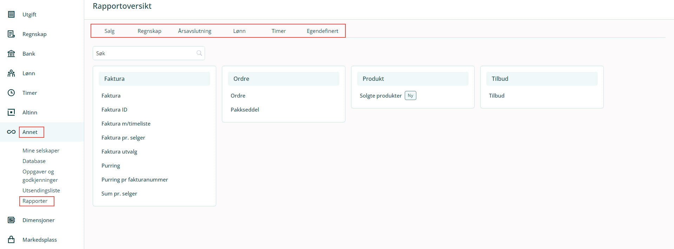Open Bank via its building icon
674x249 pixels.
coord(11,54)
